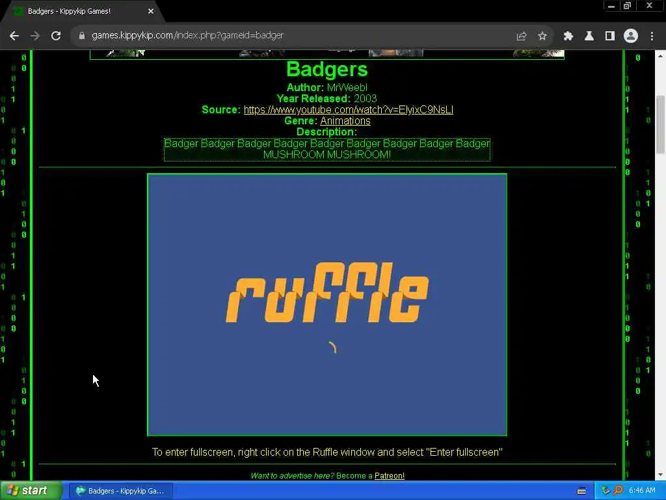Reload the Badgers page
The height and width of the screenshot is (500, 666).
(56, 36)
